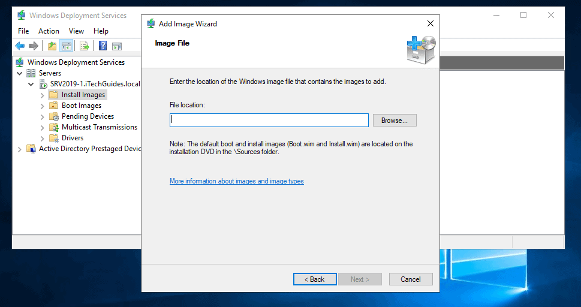Open the File menu
Image resolution: width=581 pixels, height=307 pixels.
[x=23, y=31]
